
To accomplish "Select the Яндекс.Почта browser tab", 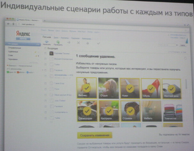I will click(28, 20).
